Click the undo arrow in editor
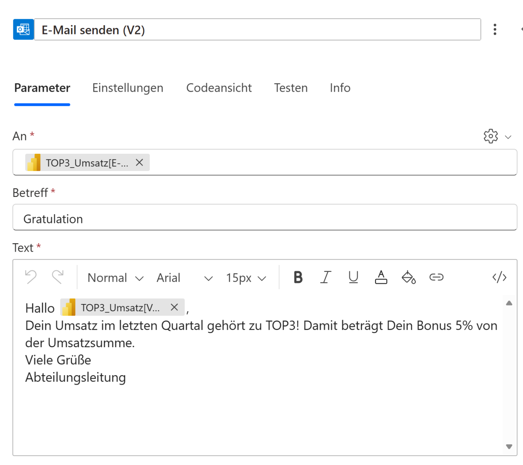This screenshot has width=523, height=465. (31, 277)
